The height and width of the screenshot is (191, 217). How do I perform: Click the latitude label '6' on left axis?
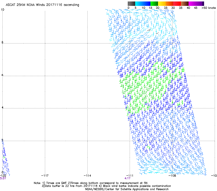coord(2,75)
